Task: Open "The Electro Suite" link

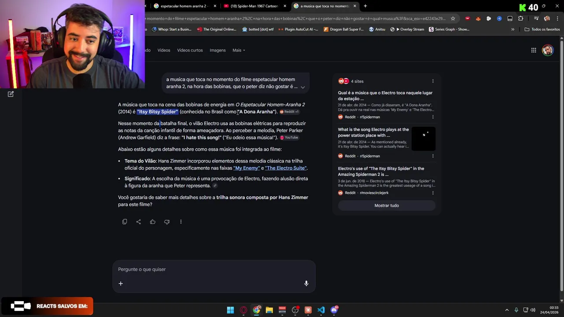Action: coord(286,168)
